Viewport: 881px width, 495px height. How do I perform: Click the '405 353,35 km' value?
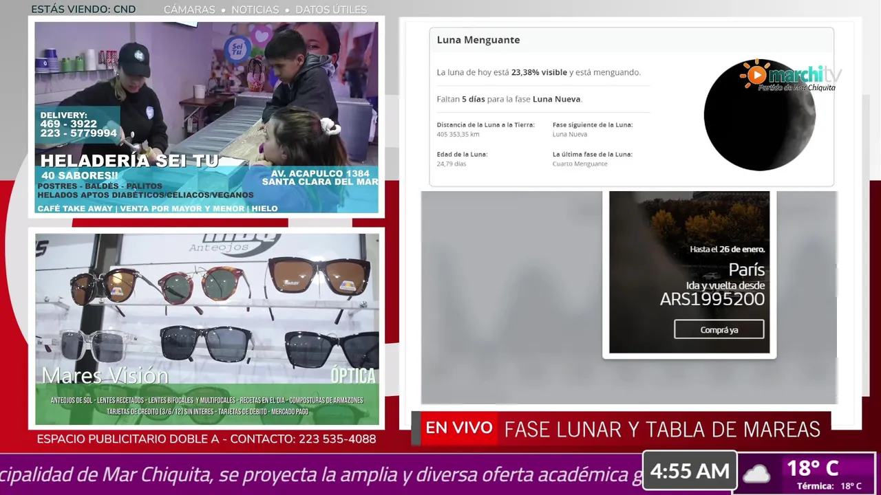(x=458, y=135)
